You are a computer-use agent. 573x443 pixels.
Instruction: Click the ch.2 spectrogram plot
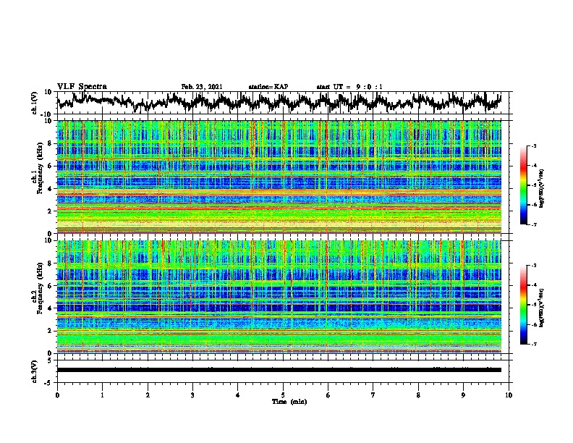pyautogui.click(x=279, y=297)
